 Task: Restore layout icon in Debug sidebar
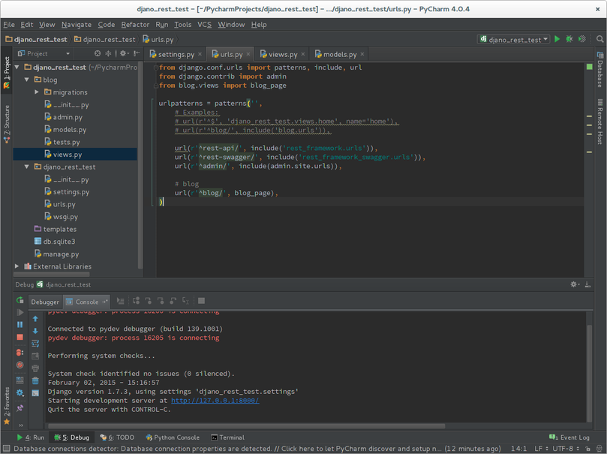[x=20, y=380]
